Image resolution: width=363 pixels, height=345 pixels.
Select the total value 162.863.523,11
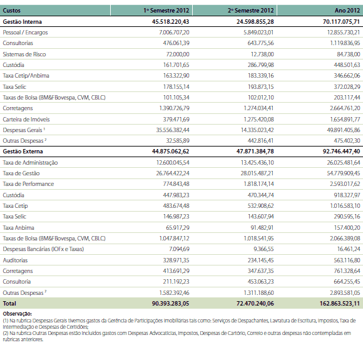point(340,304)
